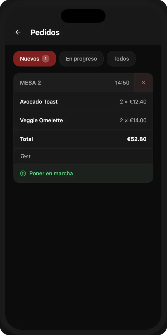This screenshot has height=335, width=167.
Task: Tap the back arrow next to Pedidos
Action: tap(18, 32)
